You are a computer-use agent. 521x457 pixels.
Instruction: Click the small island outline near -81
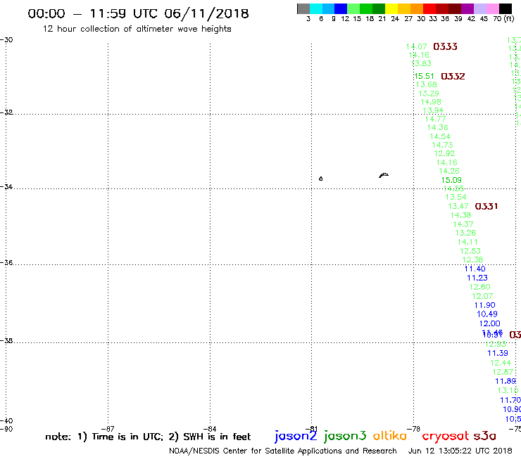coord(320,179)
